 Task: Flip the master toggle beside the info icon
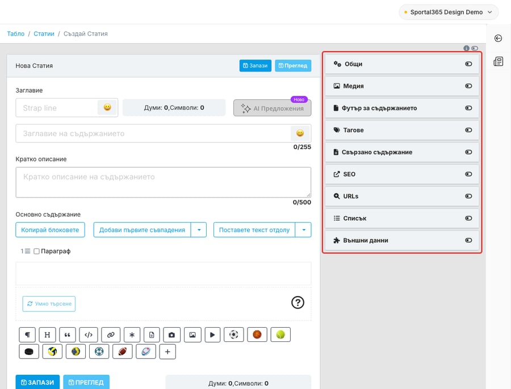[475, 48]
